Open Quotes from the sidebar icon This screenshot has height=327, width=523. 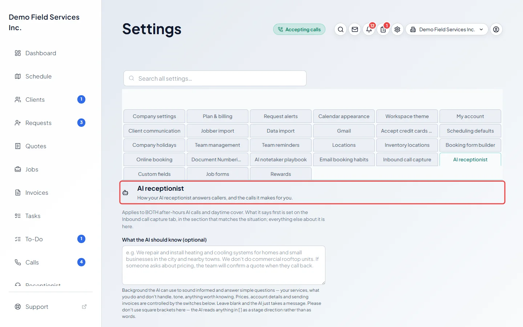pyautogui.click(x=18, y=146)
